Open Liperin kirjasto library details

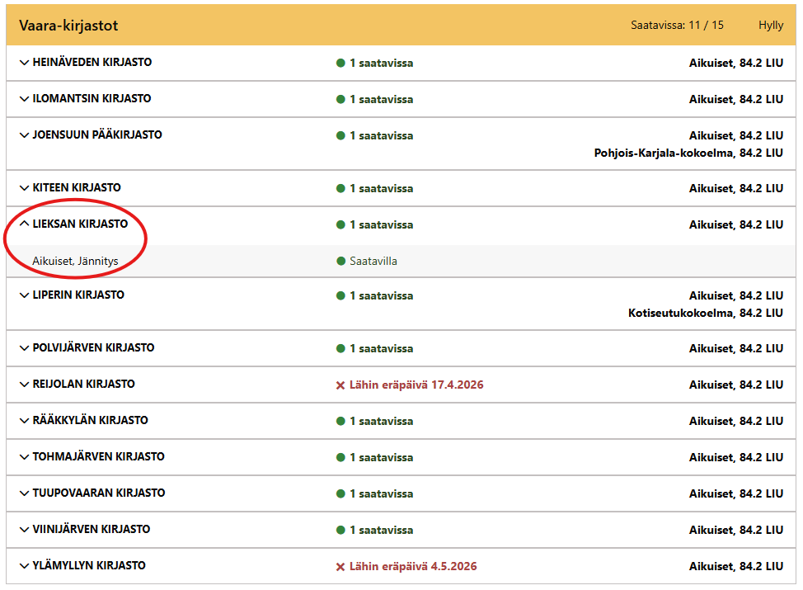tap(78, 295)
